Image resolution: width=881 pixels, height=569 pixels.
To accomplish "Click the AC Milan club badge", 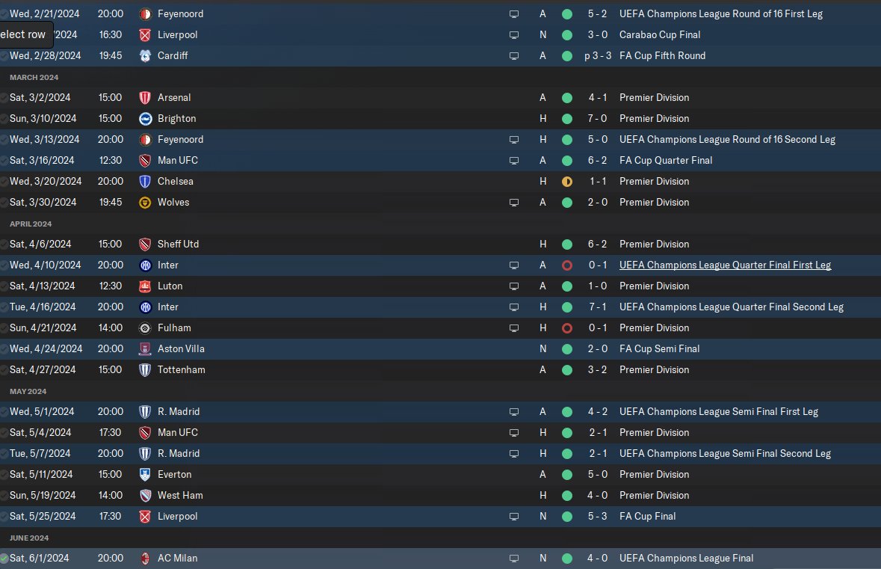I will (145, 558).
